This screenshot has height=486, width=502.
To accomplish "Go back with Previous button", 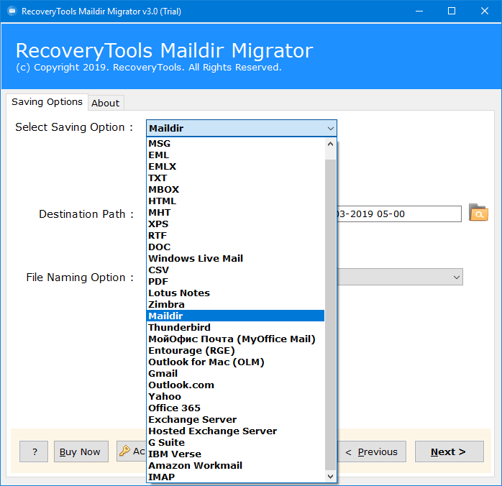I will pos(371,451).
